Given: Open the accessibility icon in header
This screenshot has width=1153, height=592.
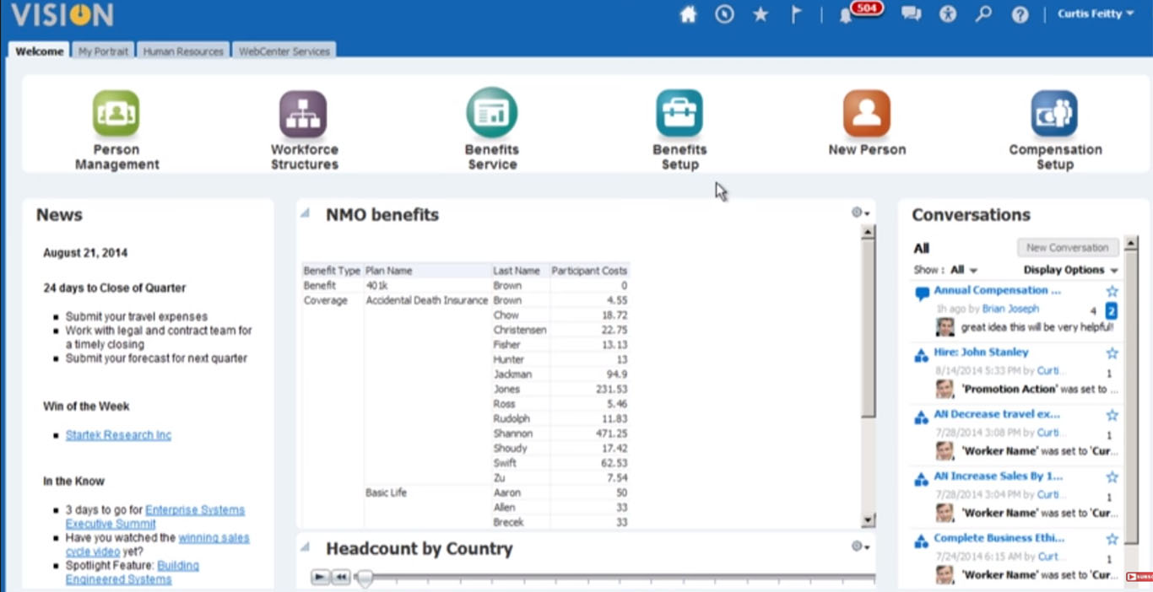Looking at the screenshot, I should (948, 14).
